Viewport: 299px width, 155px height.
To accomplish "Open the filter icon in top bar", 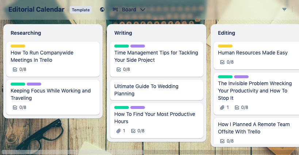I will pos(284,10).
